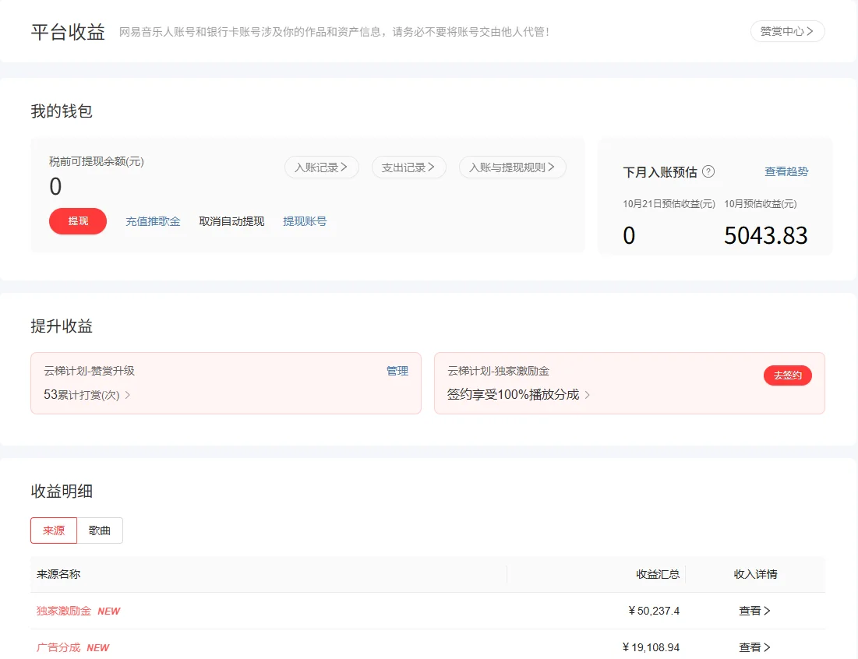The width and height of the screenshot is (858, 659).
Task: Click 去签约 to sign the incentive agreement
Action: coord(787,375)
